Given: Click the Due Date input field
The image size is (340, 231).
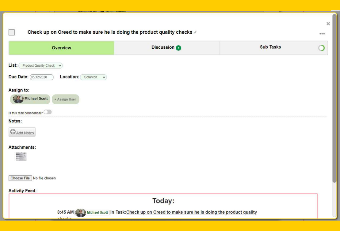Looking at the screenshot, I should 41,77.
